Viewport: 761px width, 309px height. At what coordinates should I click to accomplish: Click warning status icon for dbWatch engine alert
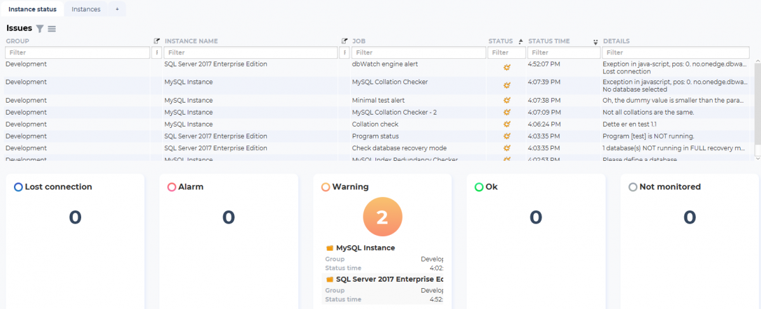pos(507,67)
